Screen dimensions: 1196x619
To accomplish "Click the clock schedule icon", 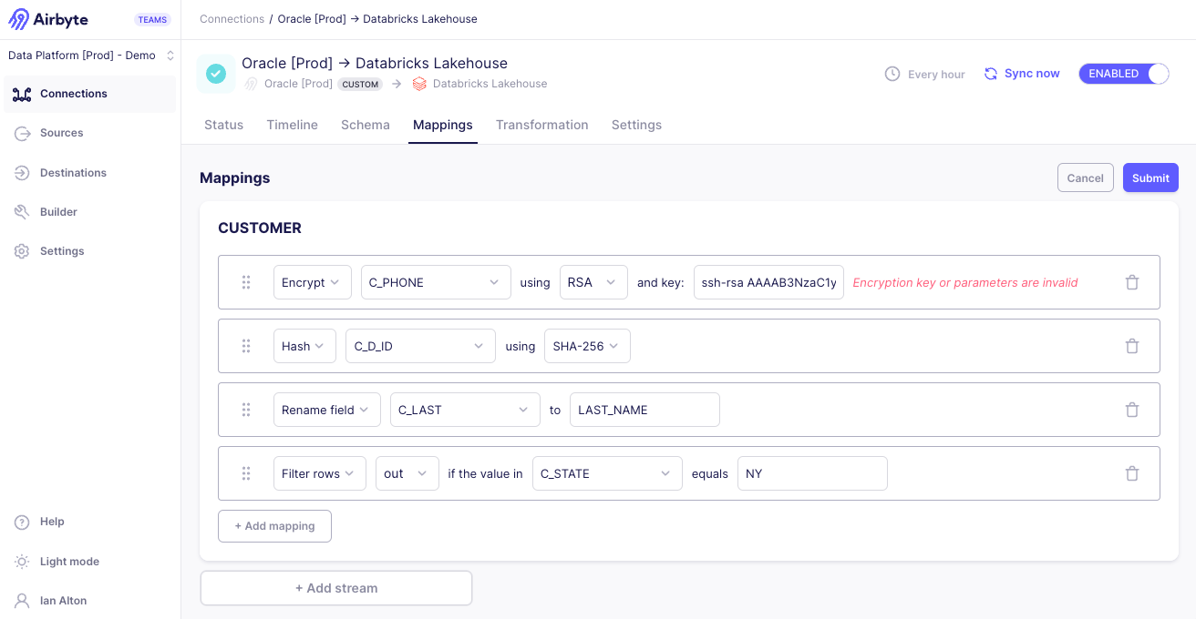I will [x=892, y=74].
